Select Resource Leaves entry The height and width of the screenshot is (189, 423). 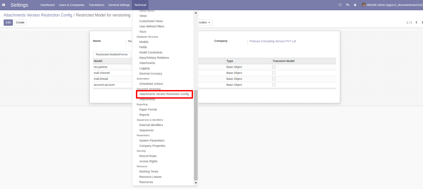pyautogui.click(x=150, y=177)
